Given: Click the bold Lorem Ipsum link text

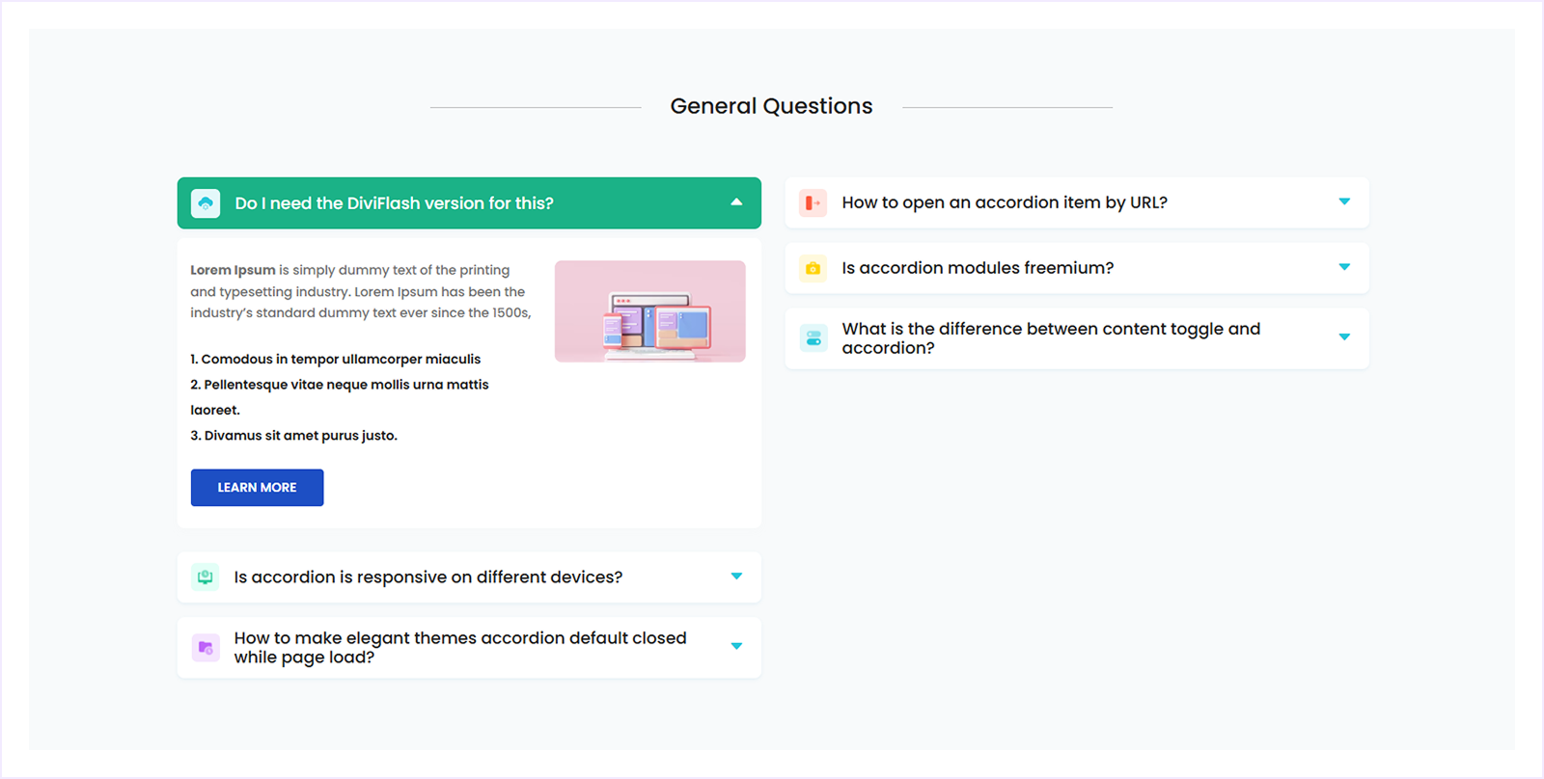Looking at the screenshot, I should coord(232,270).
